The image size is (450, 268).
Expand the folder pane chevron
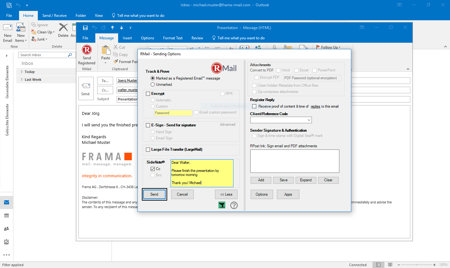pos(7,56)
